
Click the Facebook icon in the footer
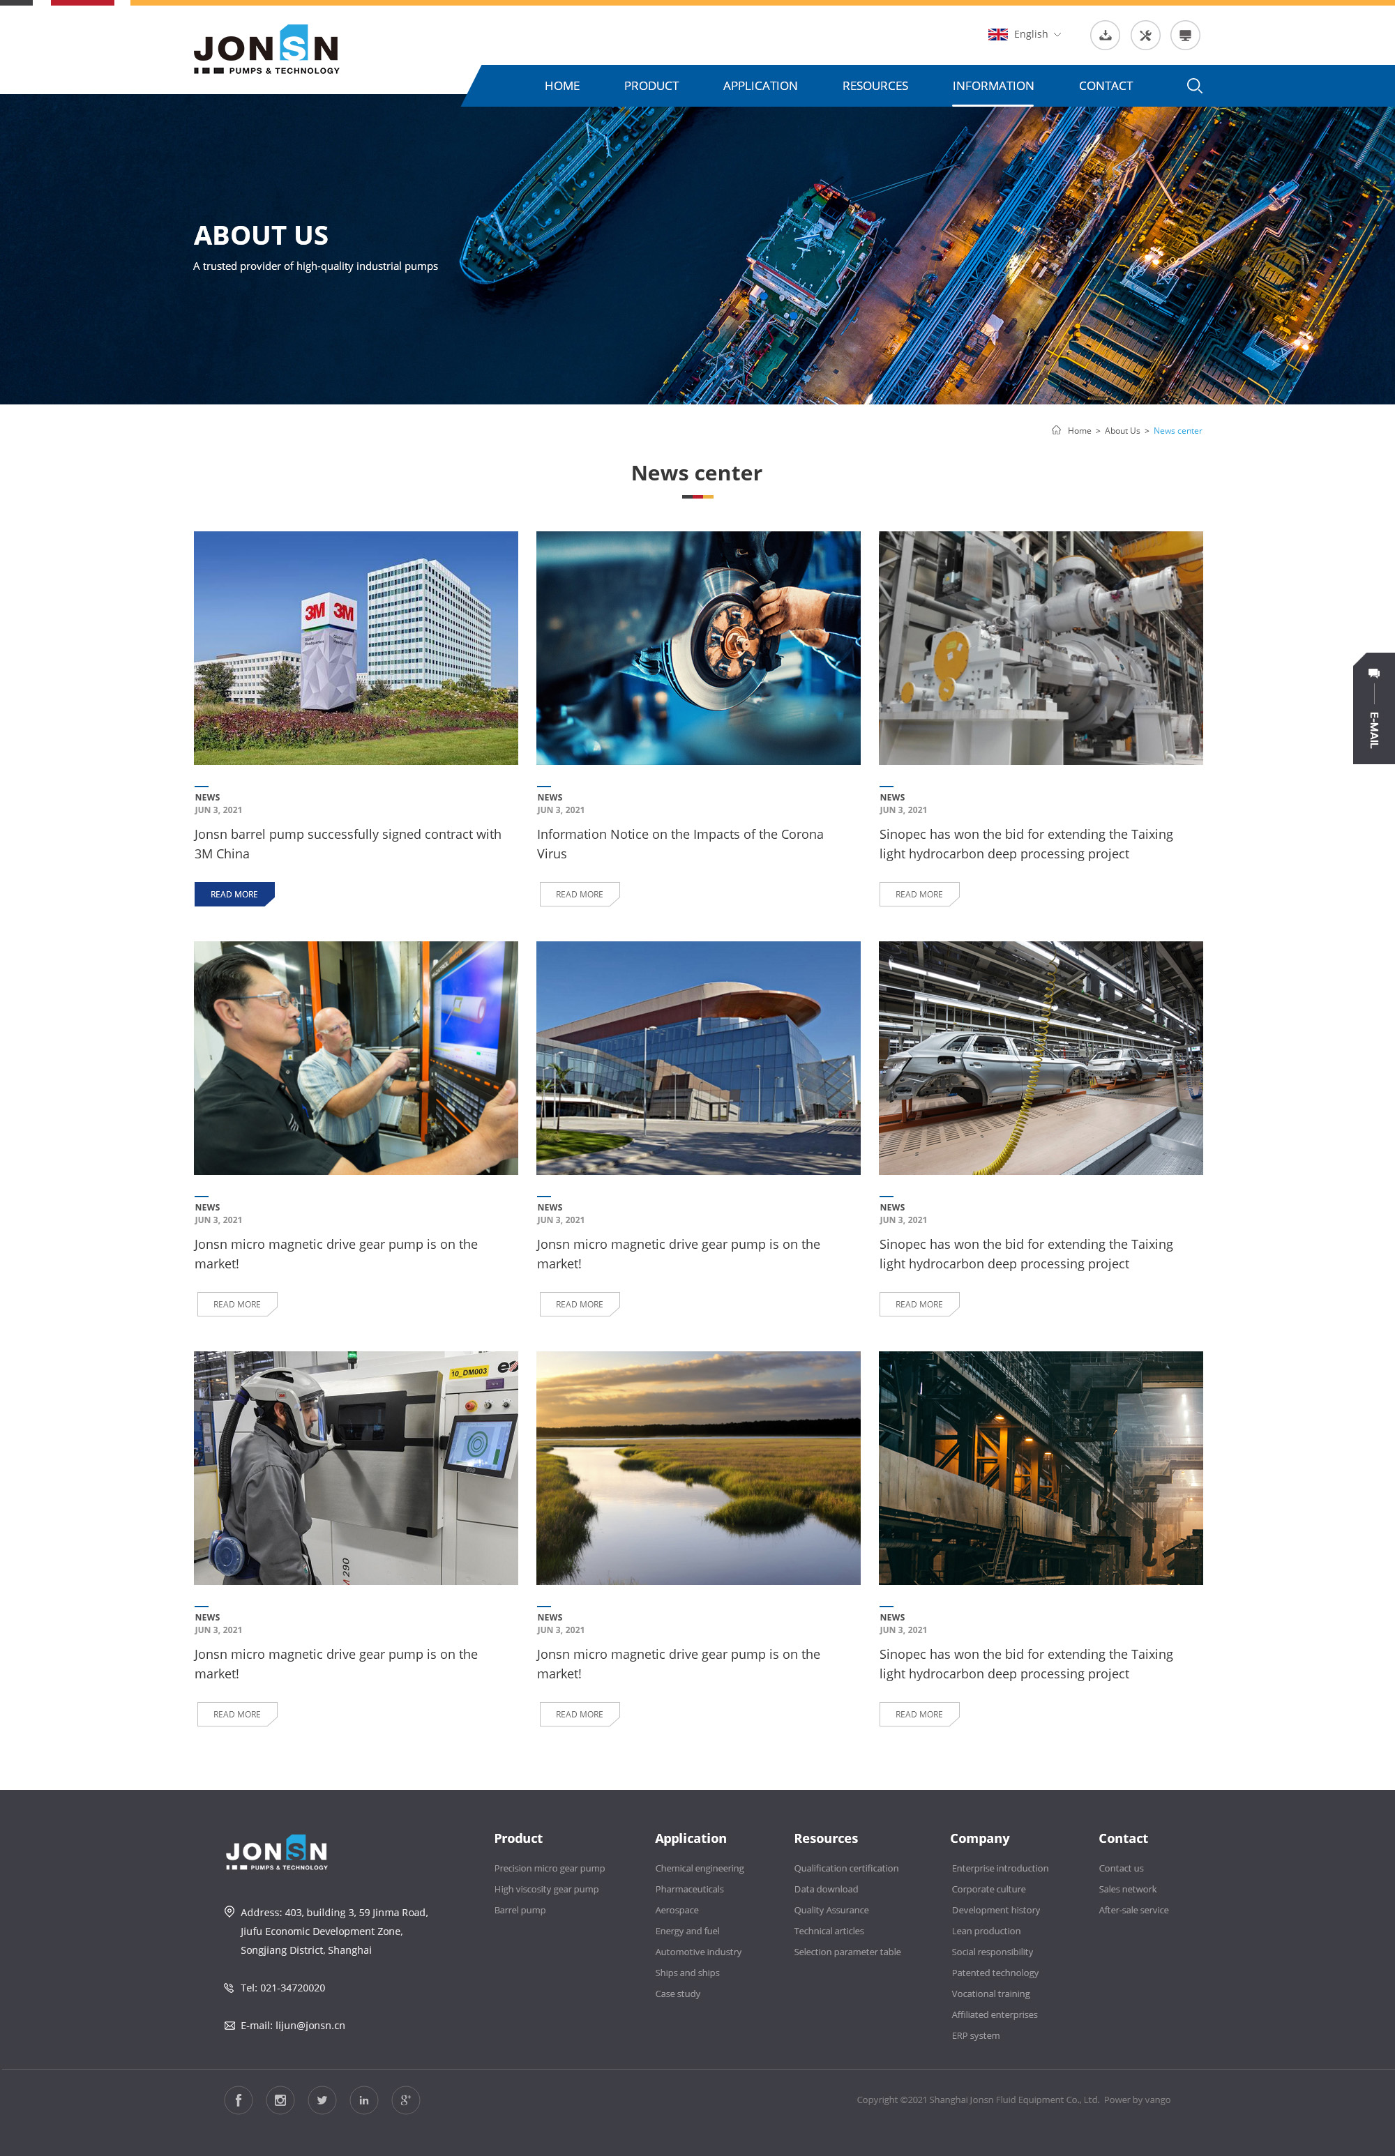pyautogui.click(x=239, y=2100)
